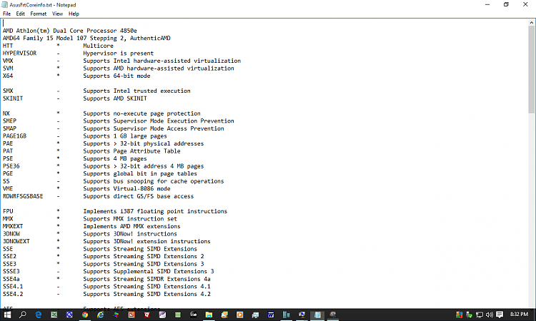The image size is (536, 321).
Task: Launch Google Chrome from the taskbar
Action: [x=85, y=315]
